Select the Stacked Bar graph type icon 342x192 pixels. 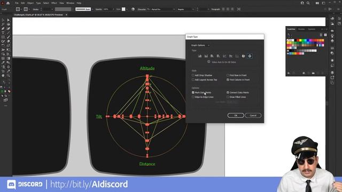click(218, 56)
